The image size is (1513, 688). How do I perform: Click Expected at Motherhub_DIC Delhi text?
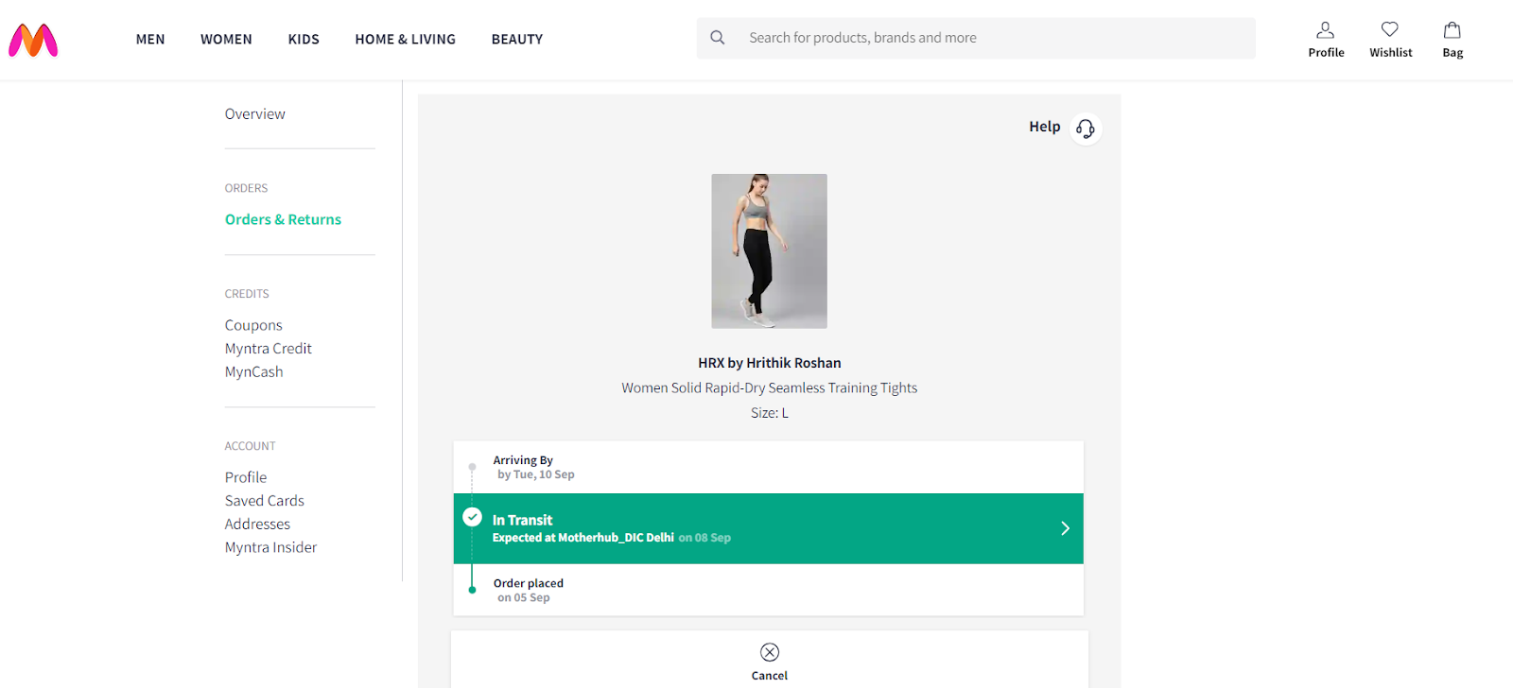coord(583,538)
